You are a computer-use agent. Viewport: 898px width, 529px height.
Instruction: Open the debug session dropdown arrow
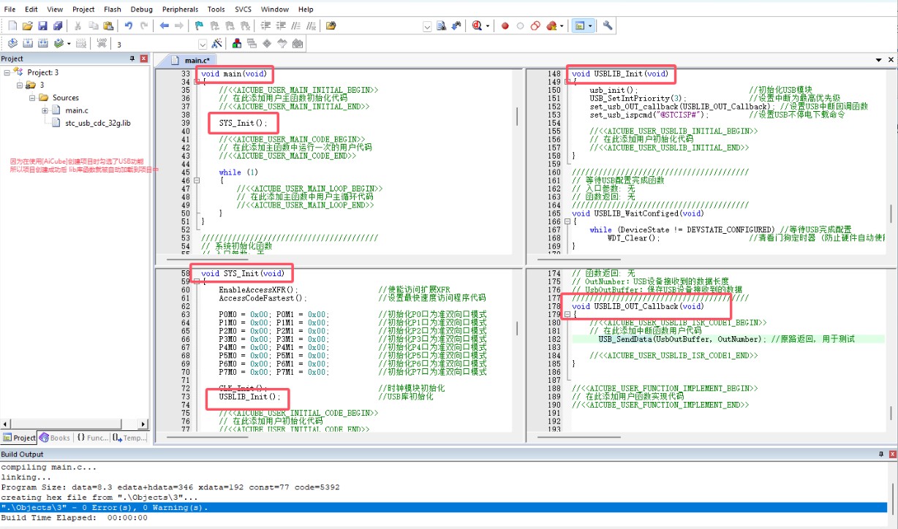[x=487, y=26]
